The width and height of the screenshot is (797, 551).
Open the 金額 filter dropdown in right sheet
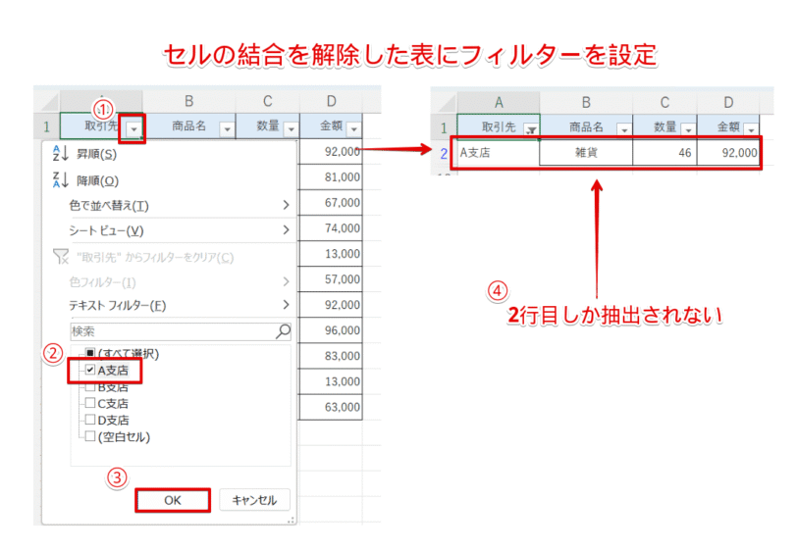pyautogui.click(x=751, y=130)
